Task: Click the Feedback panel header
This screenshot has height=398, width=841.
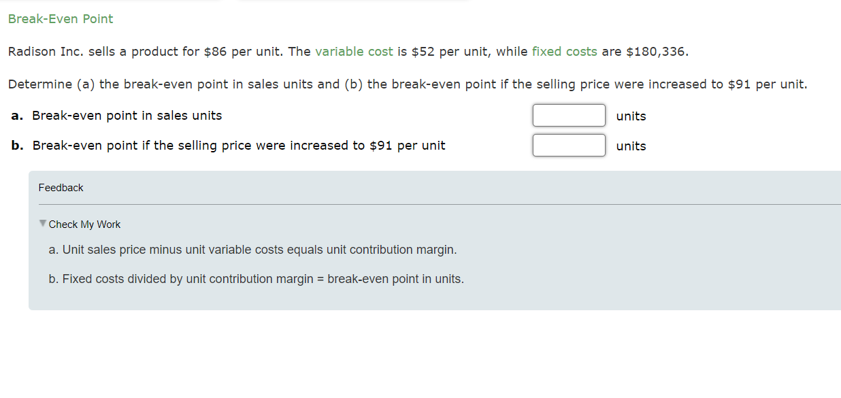Action: pyautogui.click(x=61, y=188)
